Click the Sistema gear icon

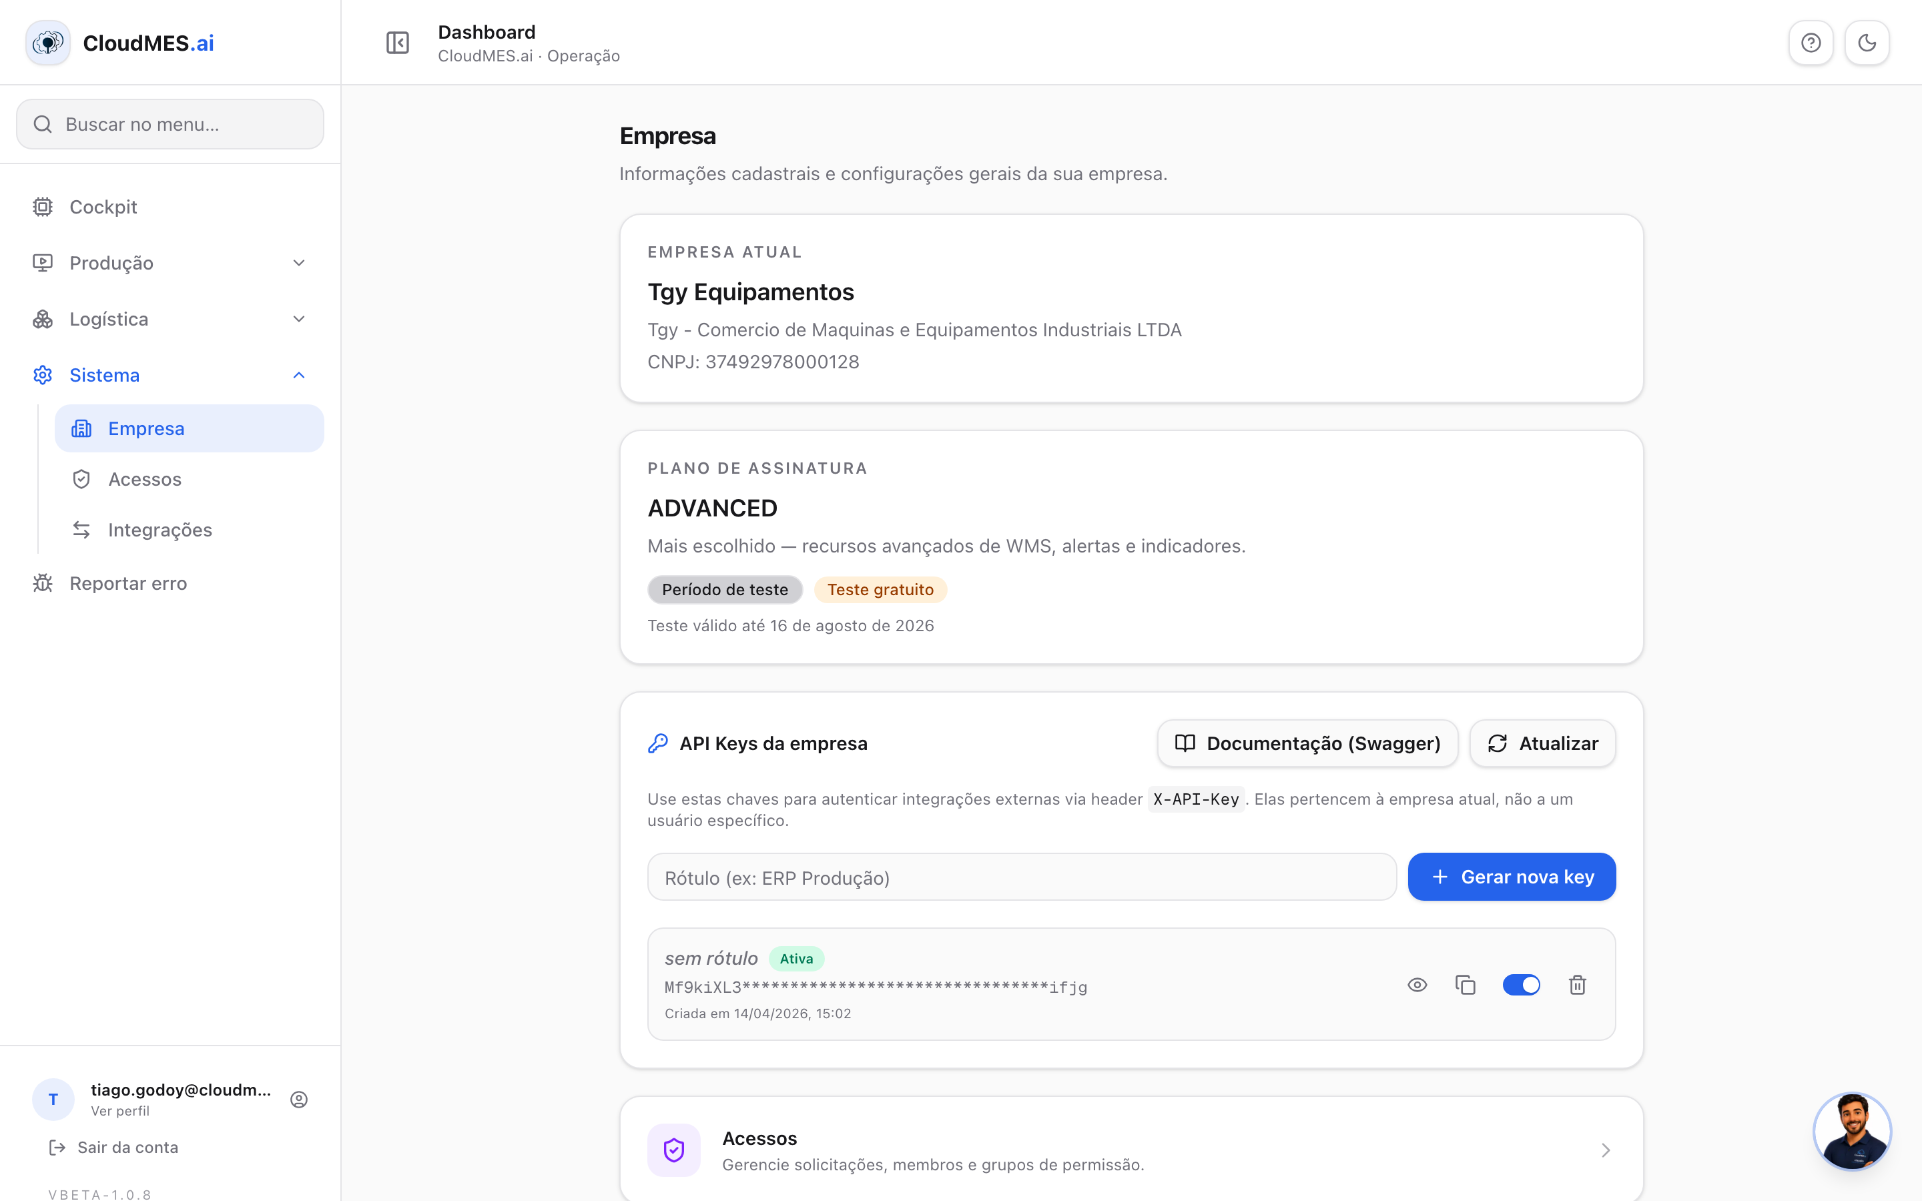pyautogui.click(x=43, y=375)
